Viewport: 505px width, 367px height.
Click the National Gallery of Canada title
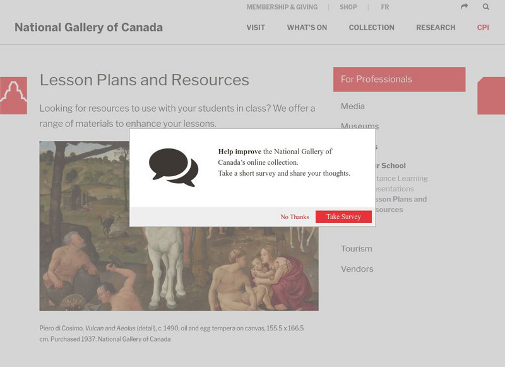click(88, 28)
